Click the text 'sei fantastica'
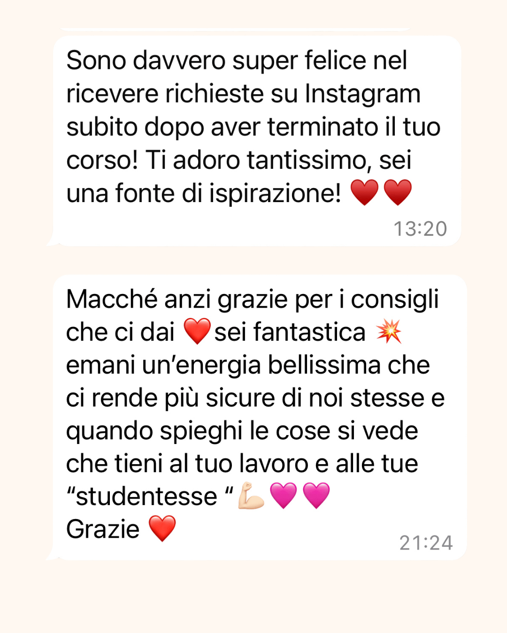 click(x=290, y=332)
